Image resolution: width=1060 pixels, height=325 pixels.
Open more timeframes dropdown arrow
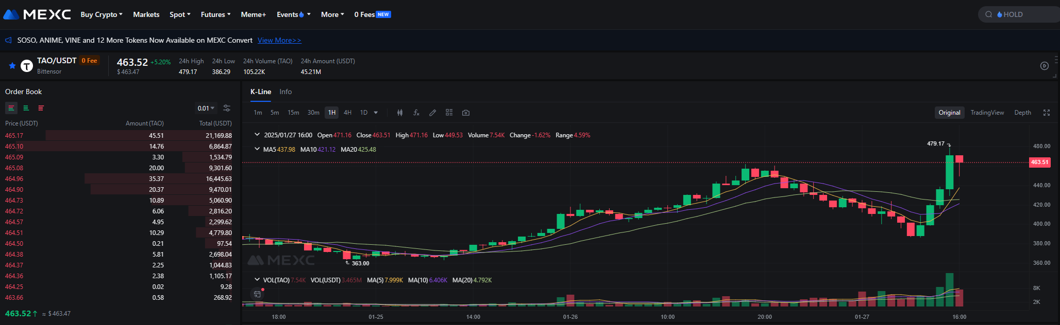(376, 113)
